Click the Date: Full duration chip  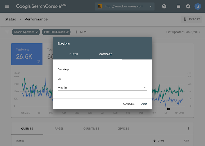click(x=56, y=32)
